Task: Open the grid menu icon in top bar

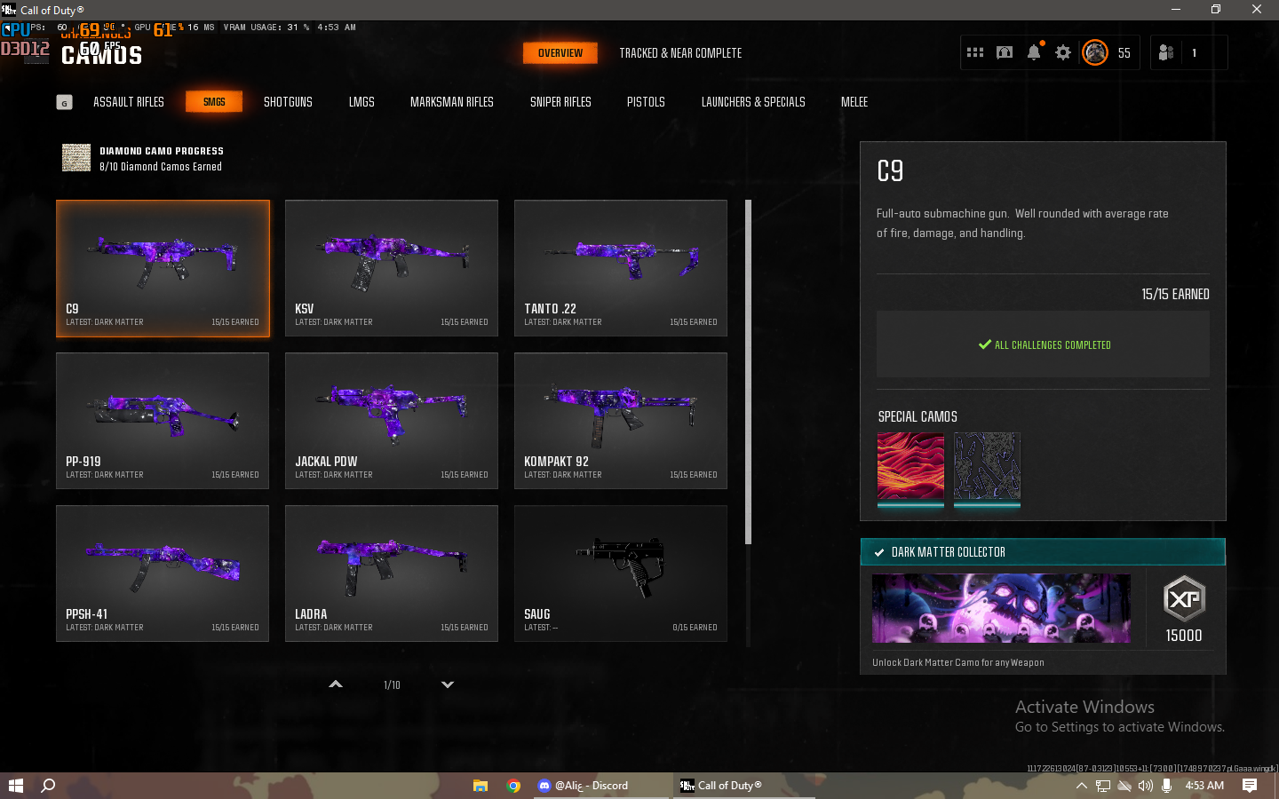Action: coord(975,52)
